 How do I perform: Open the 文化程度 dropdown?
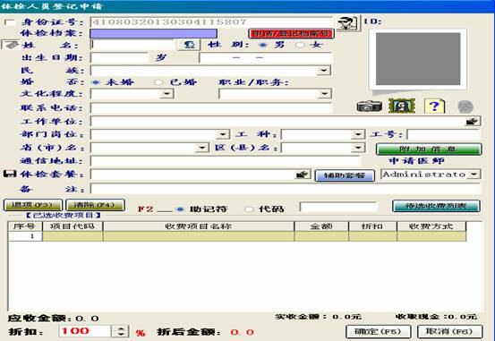(166, 94)
